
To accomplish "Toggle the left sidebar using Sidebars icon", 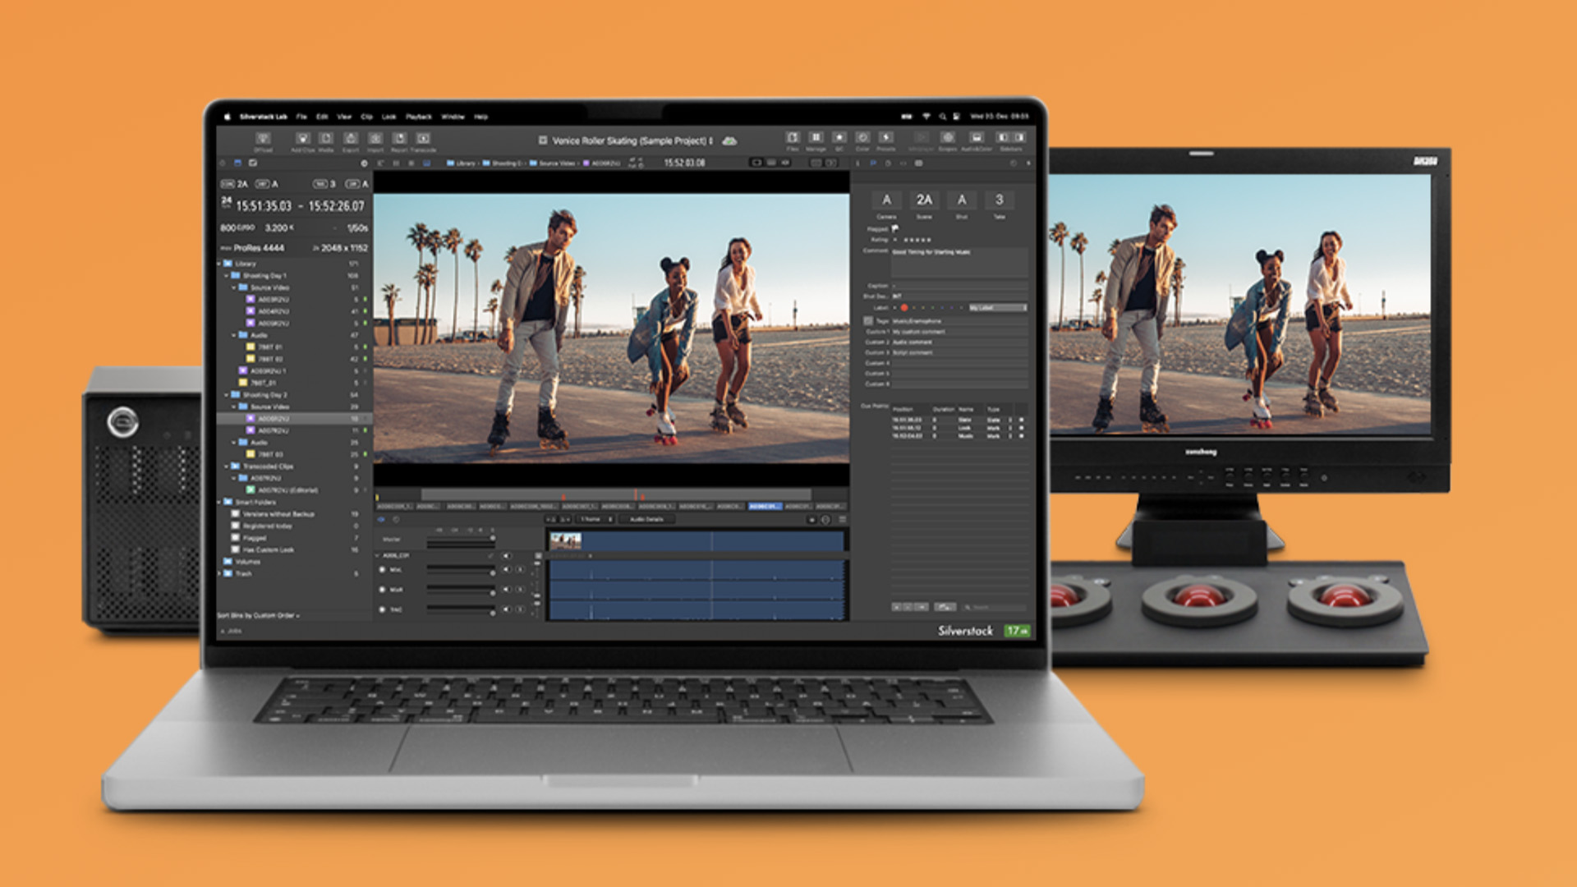I will coord(1002,137).
